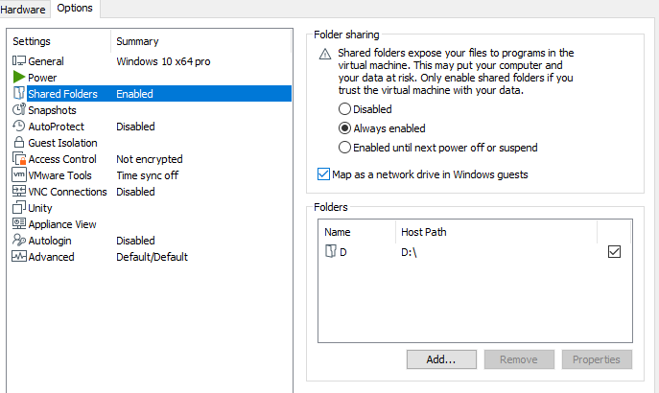Click the Snapshots icon
This screenshot has width=659, height=393.
pyautogui.click(x=18, y=110)
